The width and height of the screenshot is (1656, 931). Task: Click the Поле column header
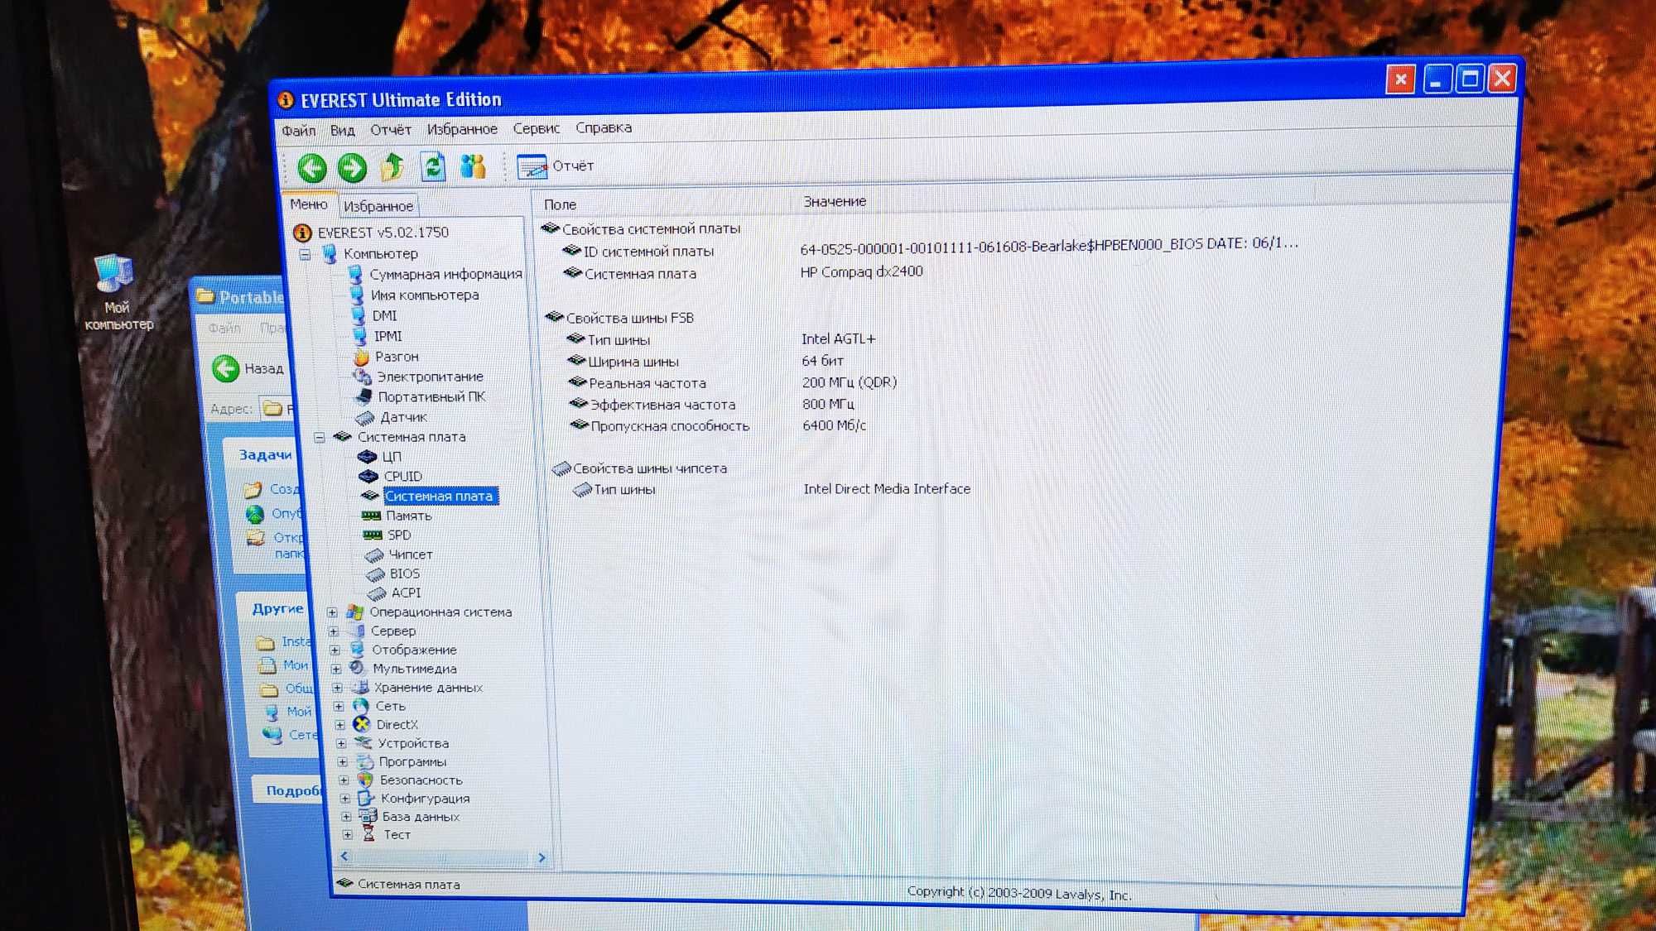tap(561, 204)
